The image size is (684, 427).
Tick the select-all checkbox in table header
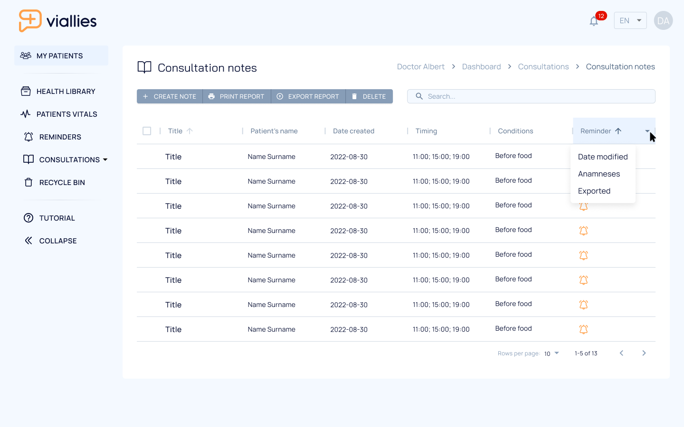point(147,131)
